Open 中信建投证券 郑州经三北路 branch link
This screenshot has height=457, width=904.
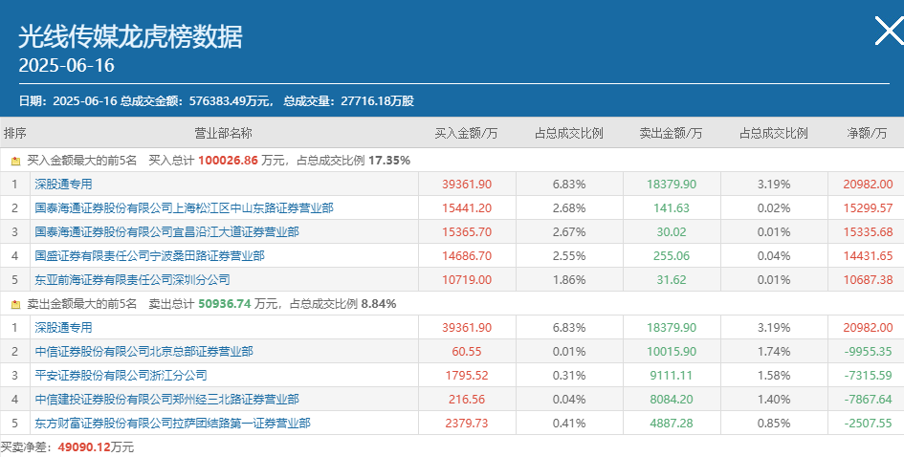click(x=166, y=400)
